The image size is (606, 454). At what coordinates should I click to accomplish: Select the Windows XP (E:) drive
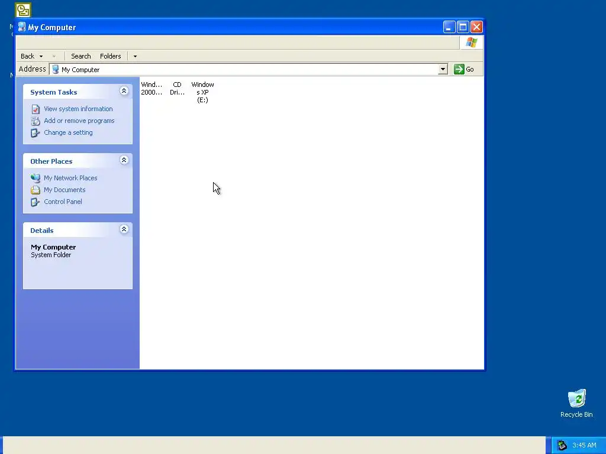coord(202,92)
